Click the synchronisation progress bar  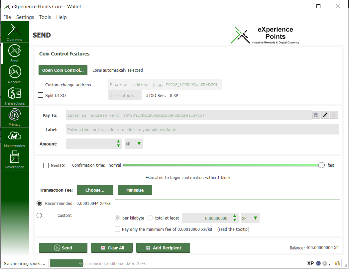112,263
